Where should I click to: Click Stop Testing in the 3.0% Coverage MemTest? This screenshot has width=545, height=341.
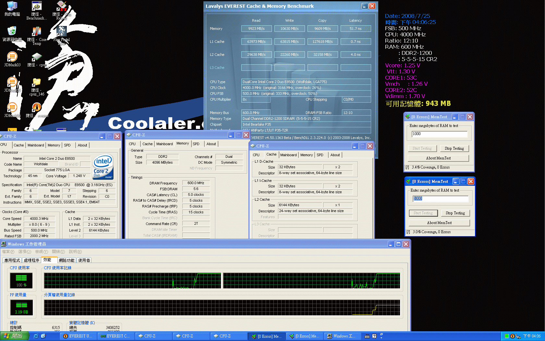click(x=455, y=213)
